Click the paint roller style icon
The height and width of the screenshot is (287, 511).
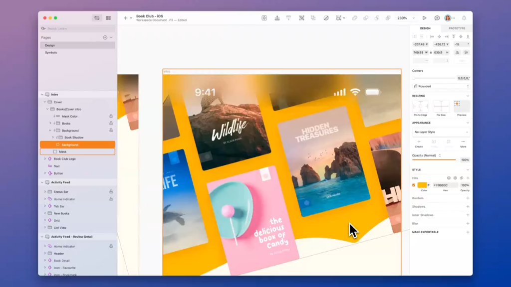tap(289, 18)
